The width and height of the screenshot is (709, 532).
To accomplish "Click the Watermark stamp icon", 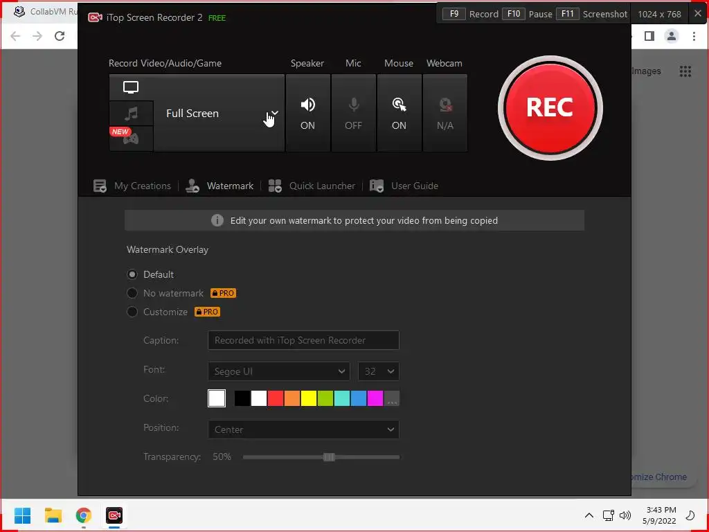I will pos(192,186).
